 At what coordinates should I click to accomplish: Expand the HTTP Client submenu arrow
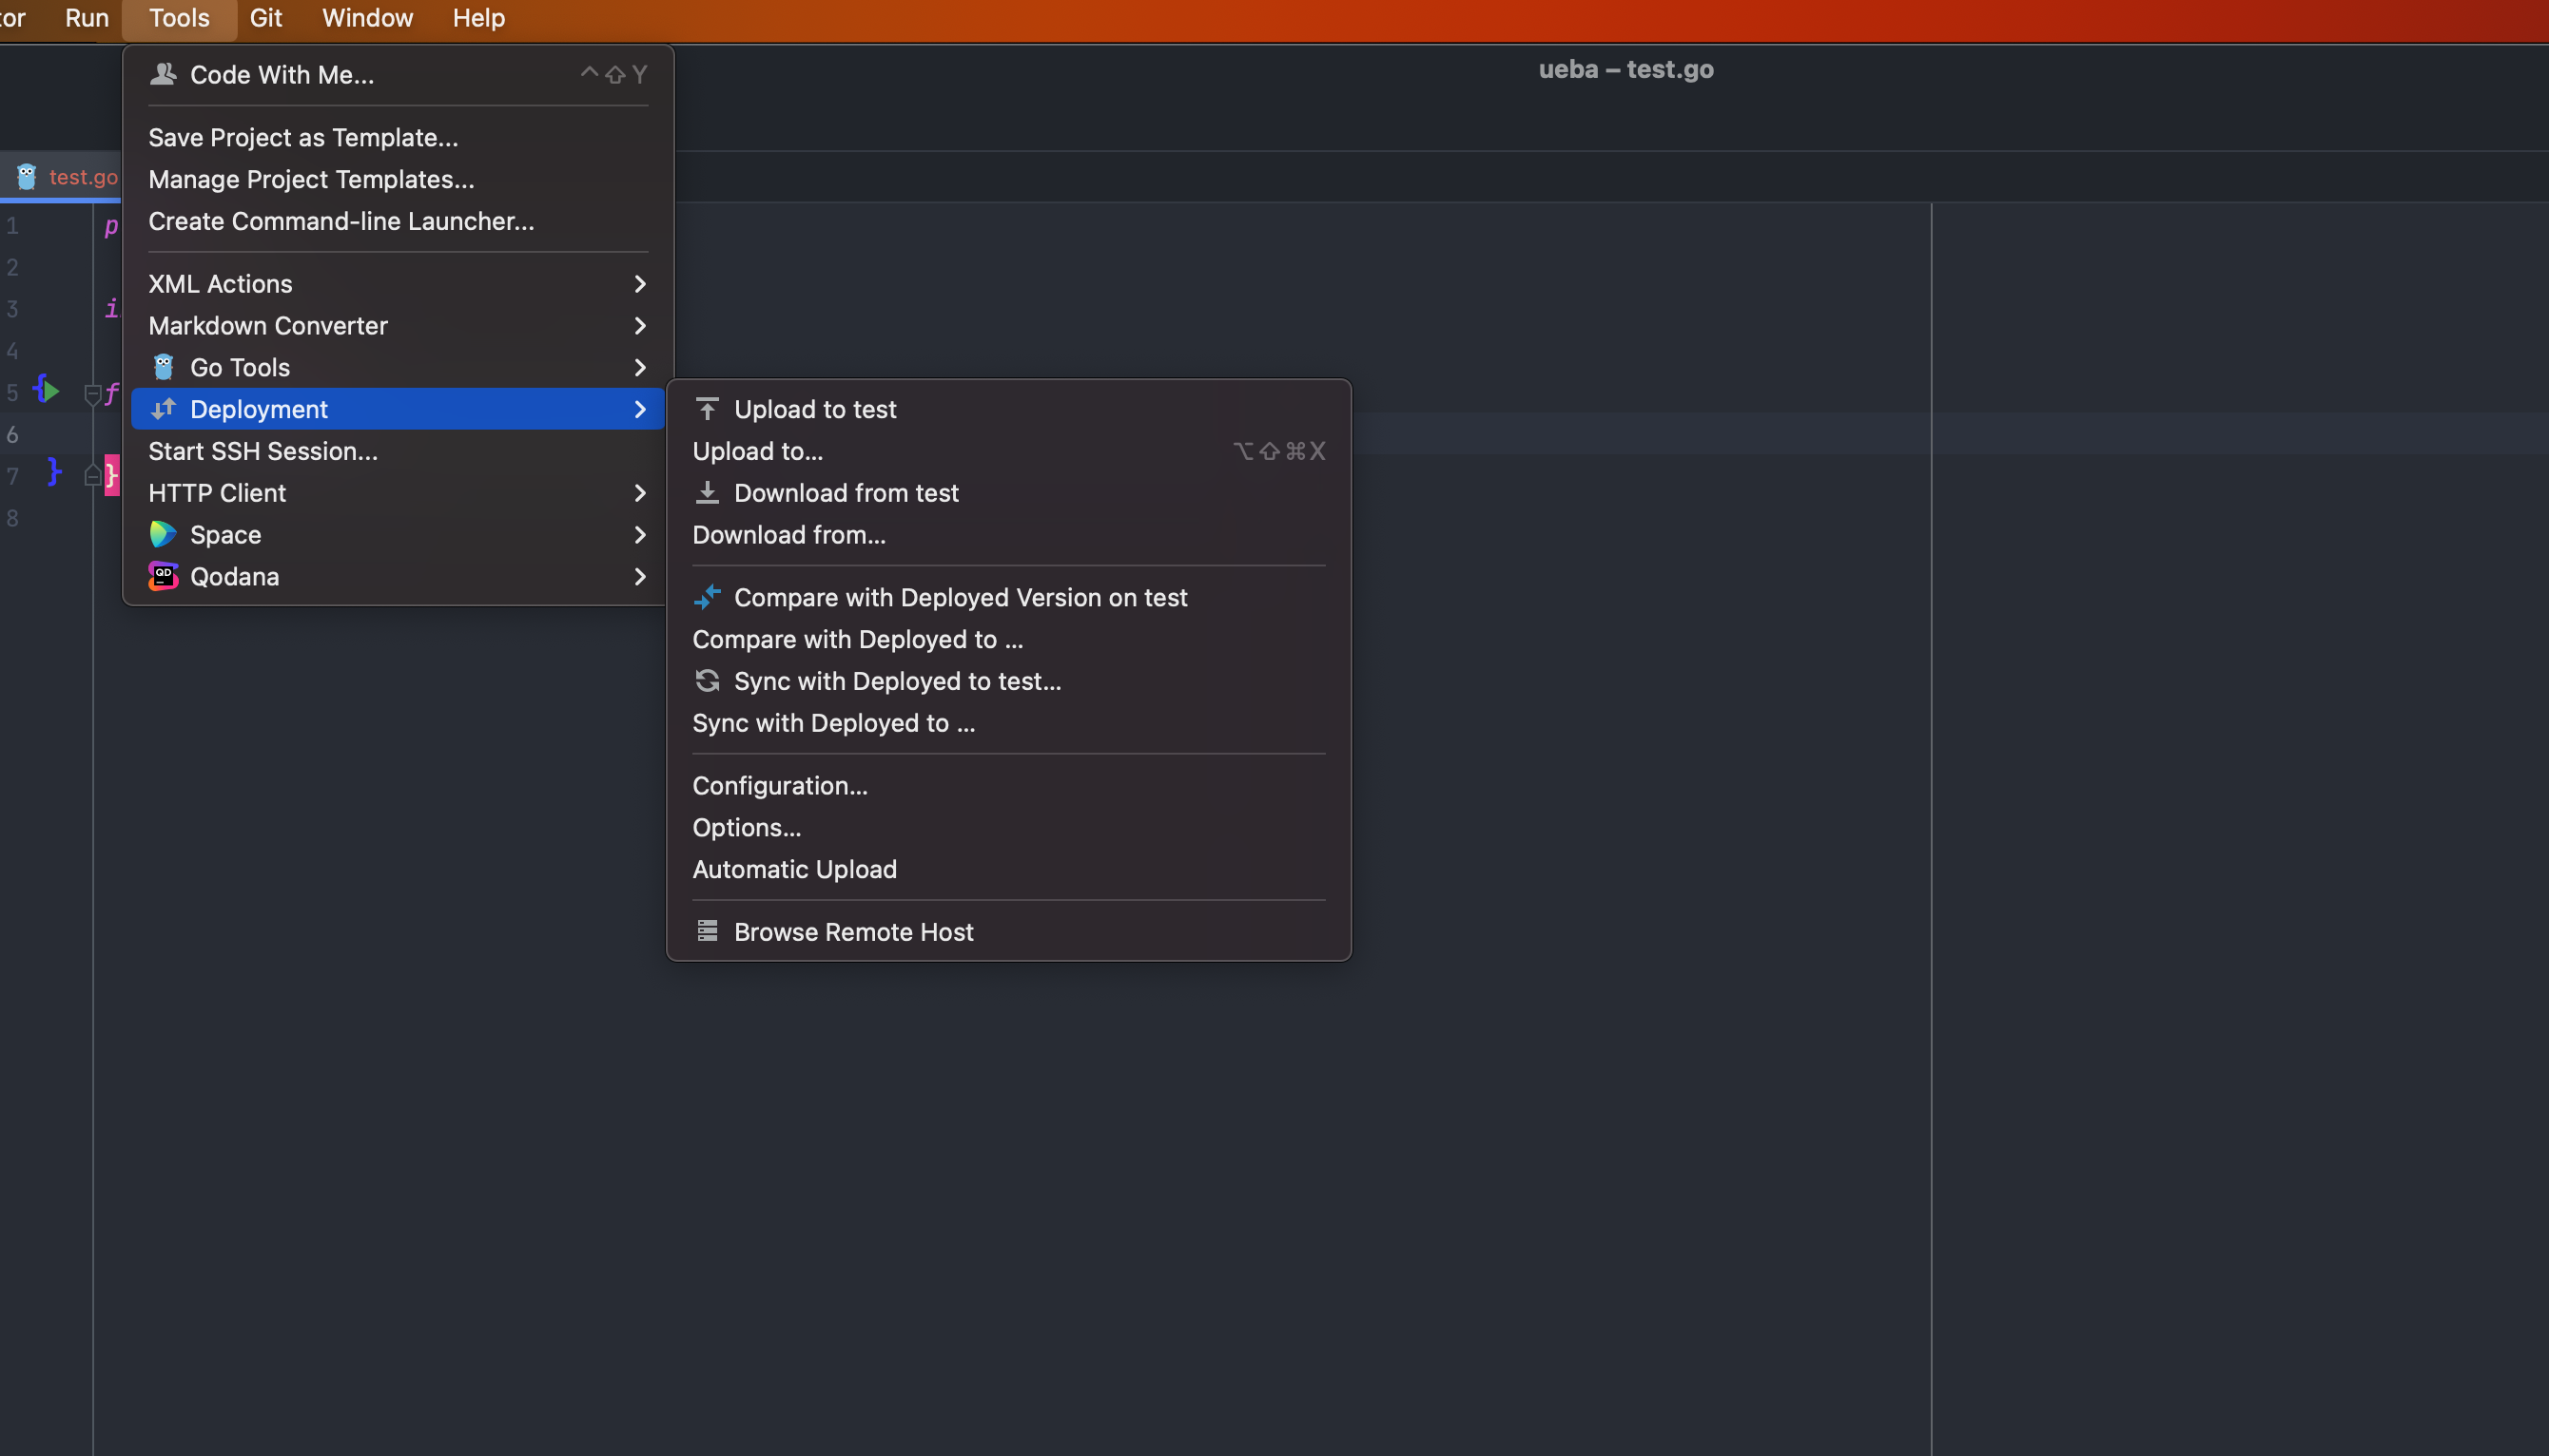[639, 493]
